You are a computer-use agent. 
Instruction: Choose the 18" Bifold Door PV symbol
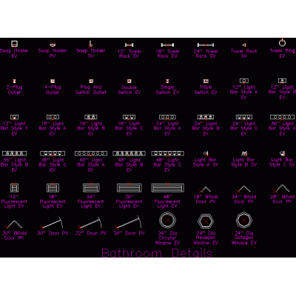205,189
